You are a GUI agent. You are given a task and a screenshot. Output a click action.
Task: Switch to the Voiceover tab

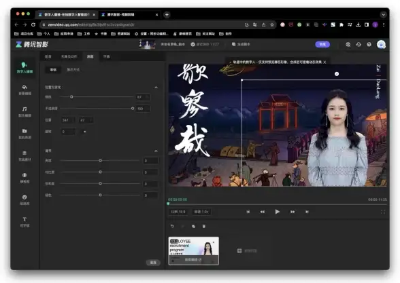click(x=48, y=56)
